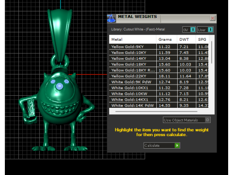Click the 7.21 DWT value
The width and height of the screenshot is (233, 175).
click(x=184, y=47)
